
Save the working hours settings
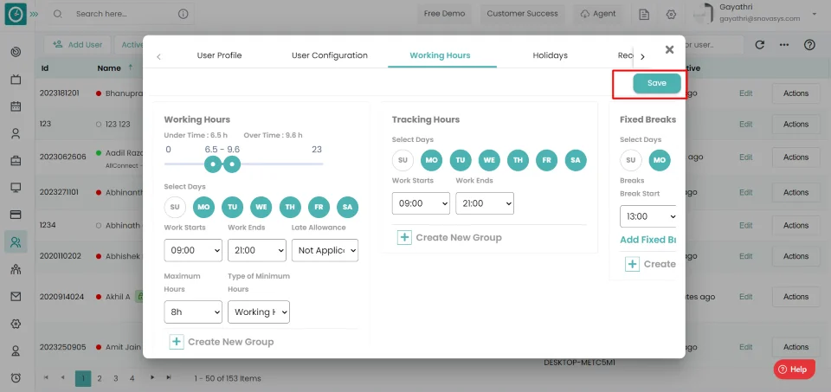(657, 83)
